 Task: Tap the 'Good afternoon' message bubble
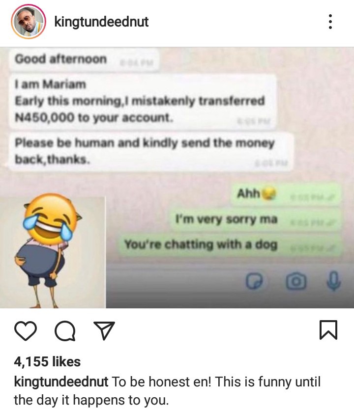[x=84, y=60]
